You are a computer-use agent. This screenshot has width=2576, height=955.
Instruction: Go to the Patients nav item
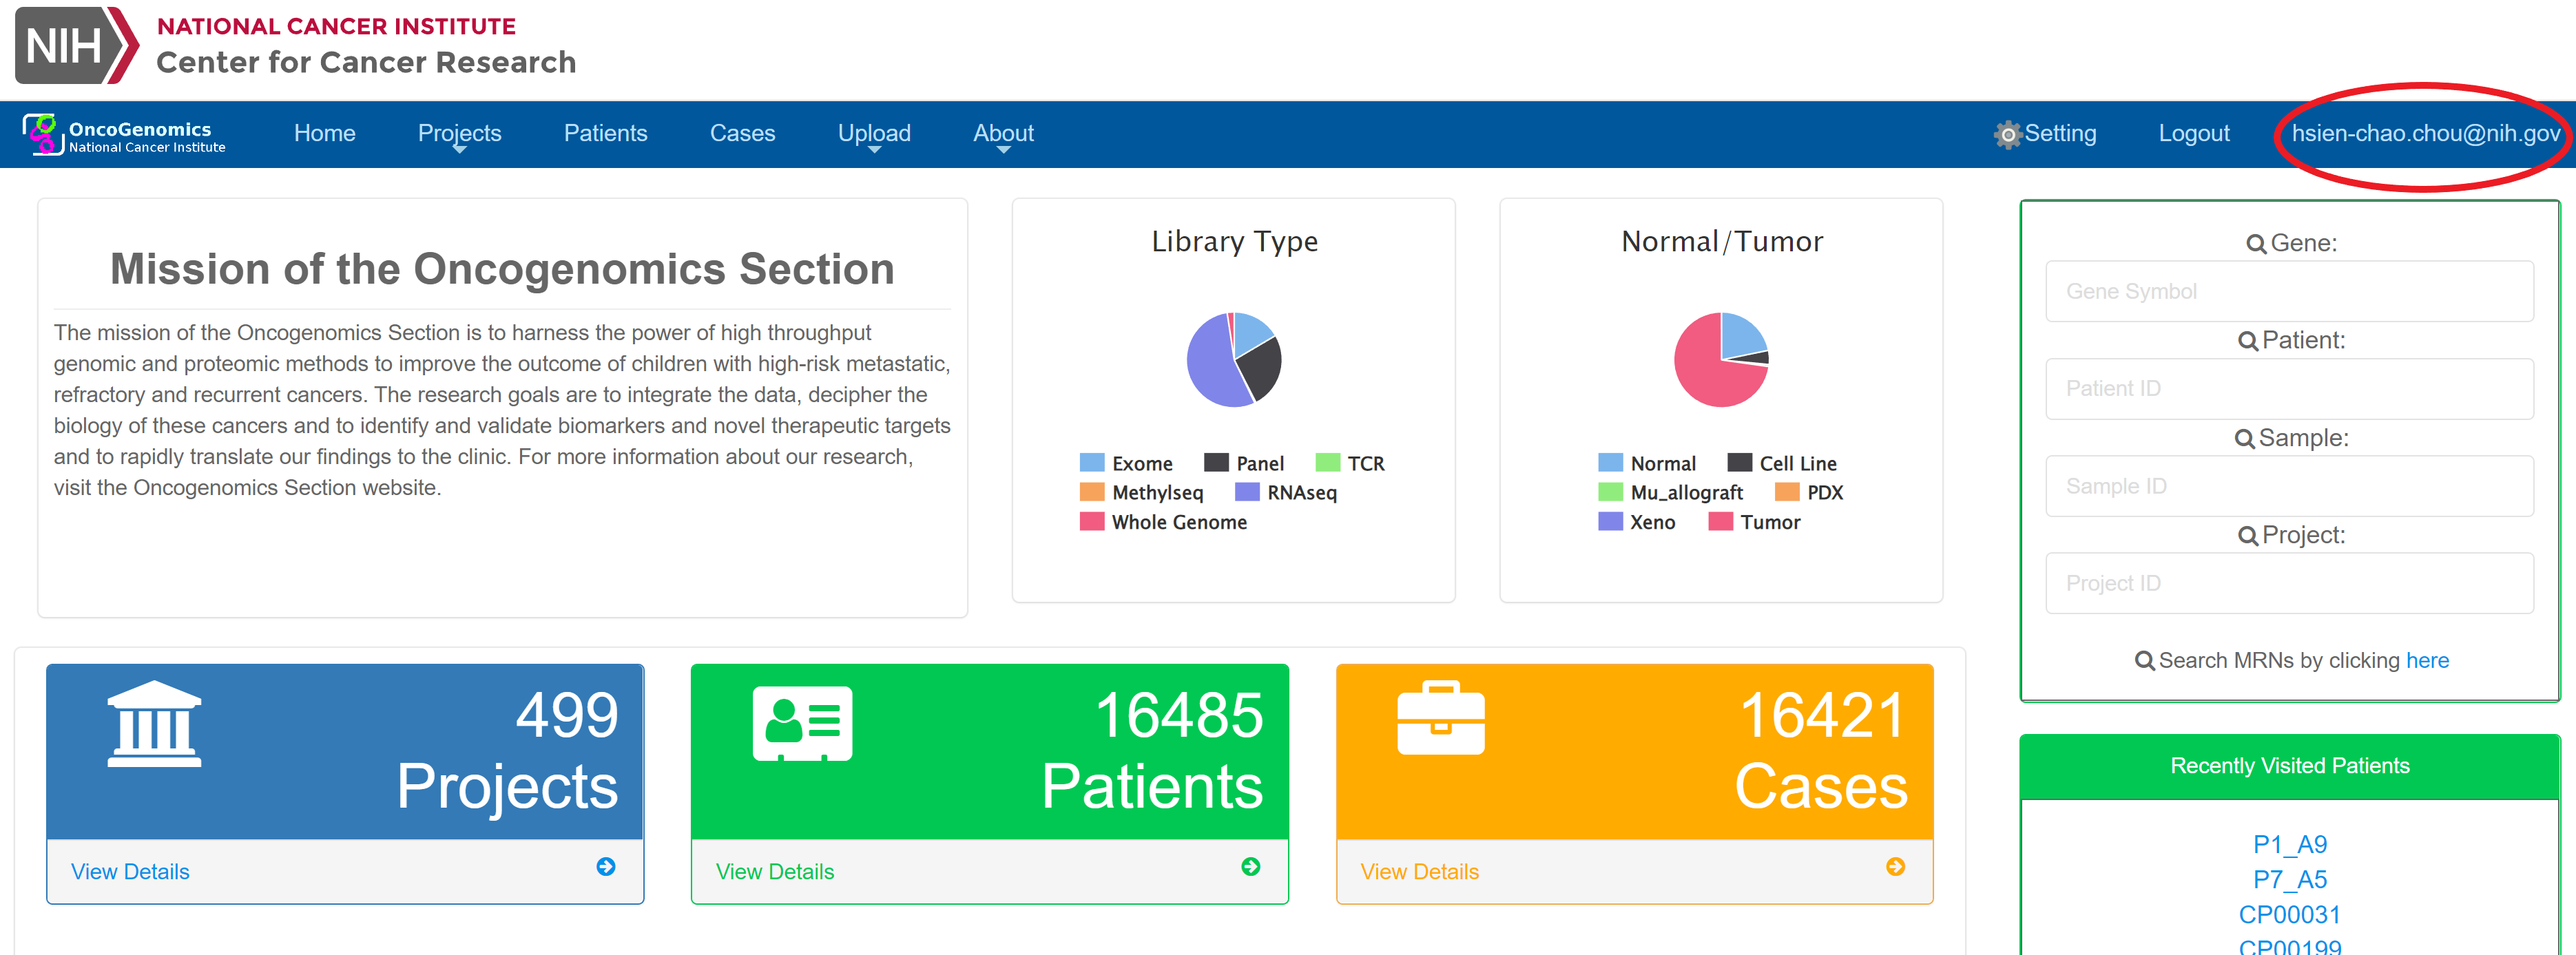[x=605, y=134]
